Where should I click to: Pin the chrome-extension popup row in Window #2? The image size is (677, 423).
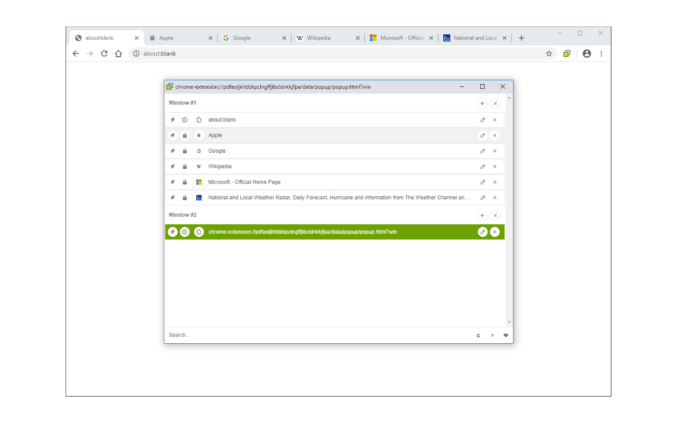pyautogui.click(x=172, y=232)
